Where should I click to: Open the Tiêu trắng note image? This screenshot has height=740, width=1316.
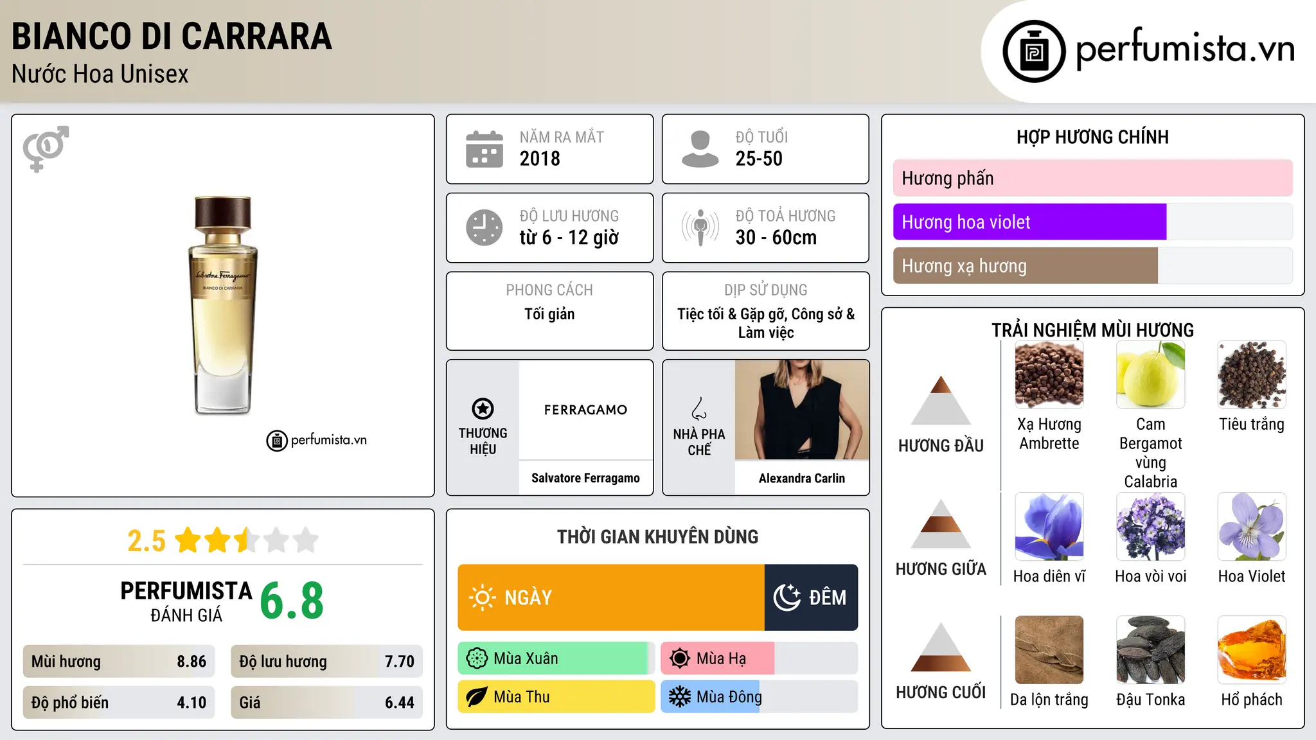click(x=1252, y=374)
